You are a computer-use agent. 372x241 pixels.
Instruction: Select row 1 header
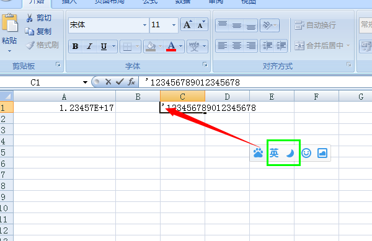click(6, 108)
